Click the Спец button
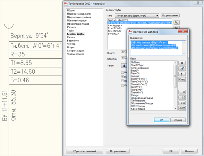 coord(182,80)
